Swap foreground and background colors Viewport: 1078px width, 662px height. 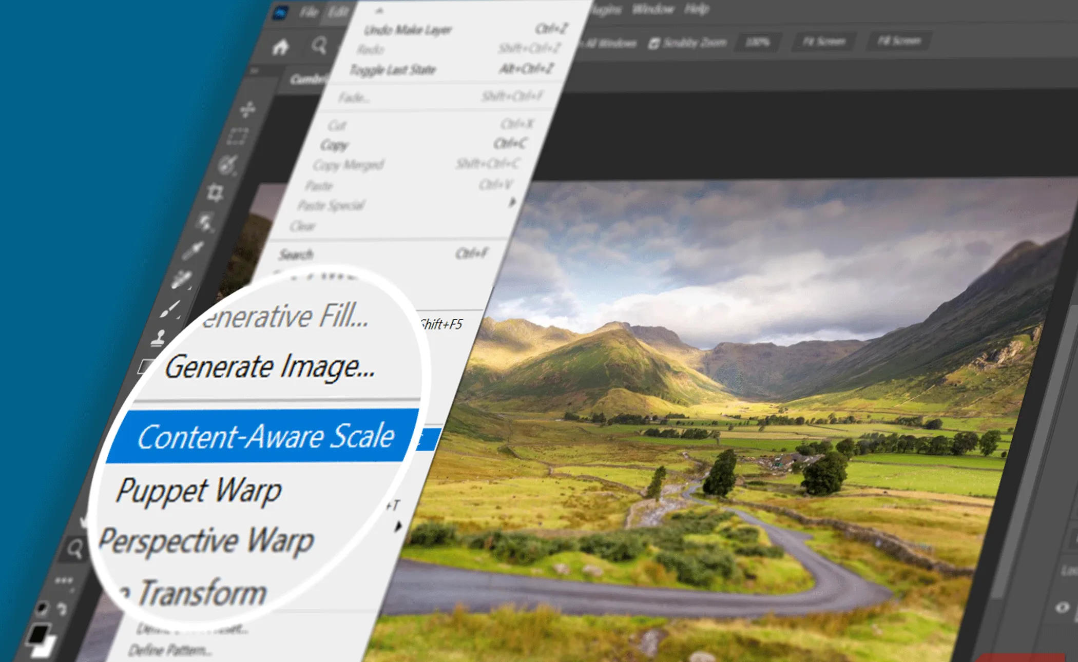[62, 609]
